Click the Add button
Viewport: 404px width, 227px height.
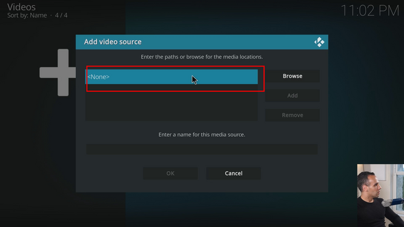[x=293, y=96]
